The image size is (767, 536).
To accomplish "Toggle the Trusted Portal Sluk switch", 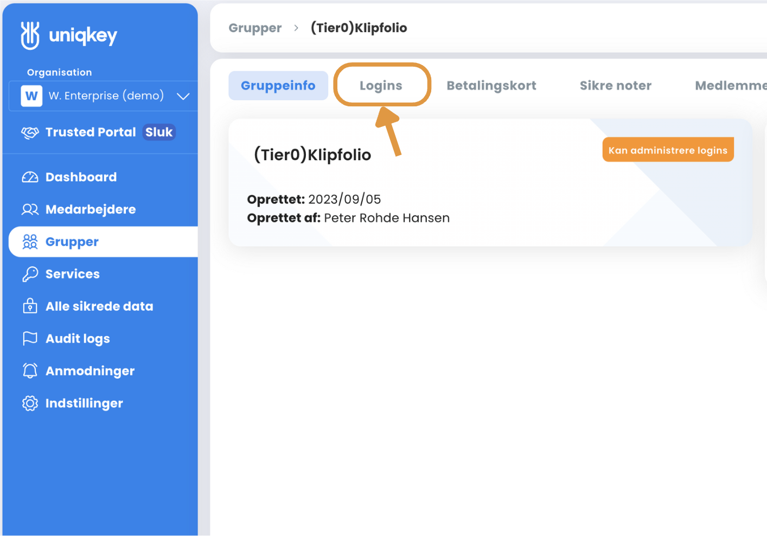I will pyautogui.click(x=159, y=132).
